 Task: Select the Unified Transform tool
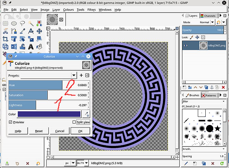(14, 39)
